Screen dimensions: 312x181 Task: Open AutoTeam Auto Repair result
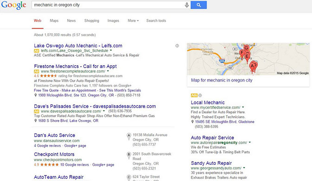[58, 177]
